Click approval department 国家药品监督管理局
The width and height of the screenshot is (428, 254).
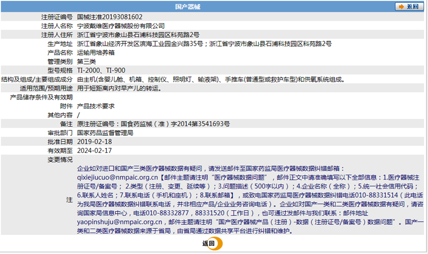pyautogui.click(x=105, y=133)
